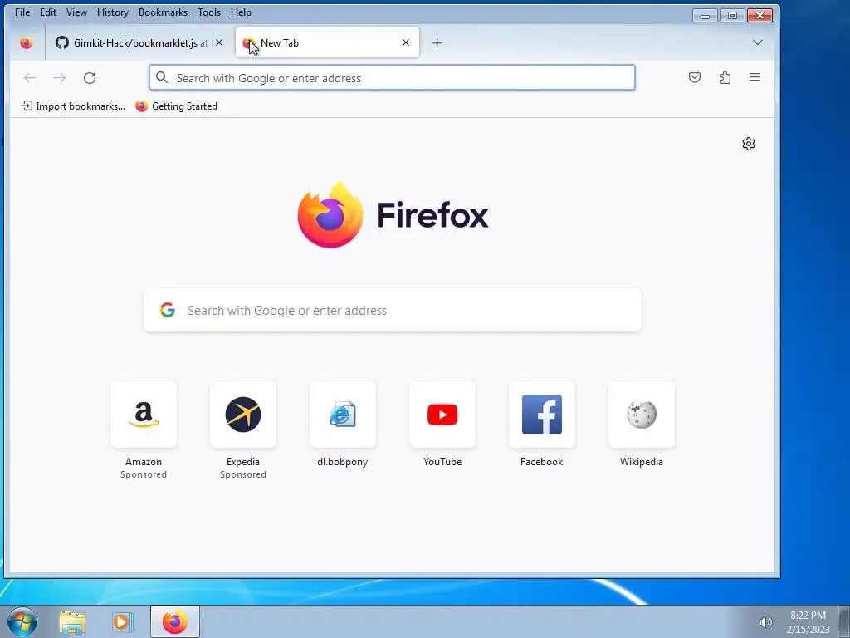
Task: Open the View menu
Action: click(x=76, y=12)
